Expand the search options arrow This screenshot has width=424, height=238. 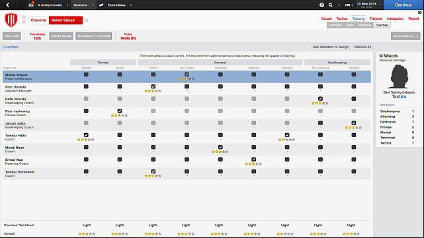[339, 5]
